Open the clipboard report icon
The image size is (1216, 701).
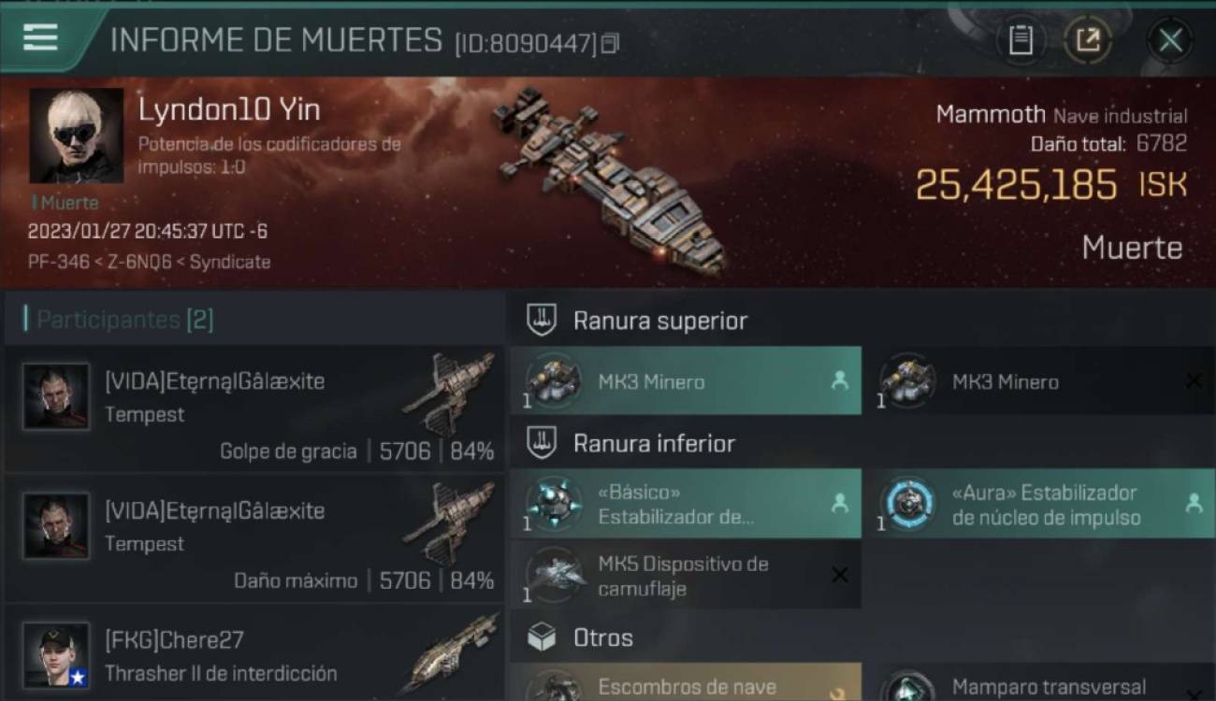1021,40
